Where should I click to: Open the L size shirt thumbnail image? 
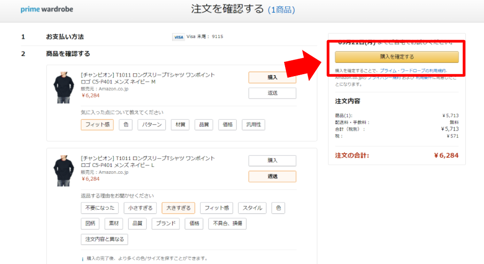tap(64, 171)
